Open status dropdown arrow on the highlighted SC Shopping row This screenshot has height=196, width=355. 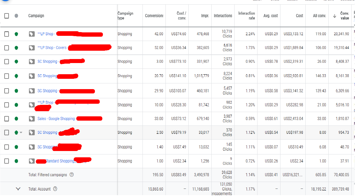click(x=21, y=133)
